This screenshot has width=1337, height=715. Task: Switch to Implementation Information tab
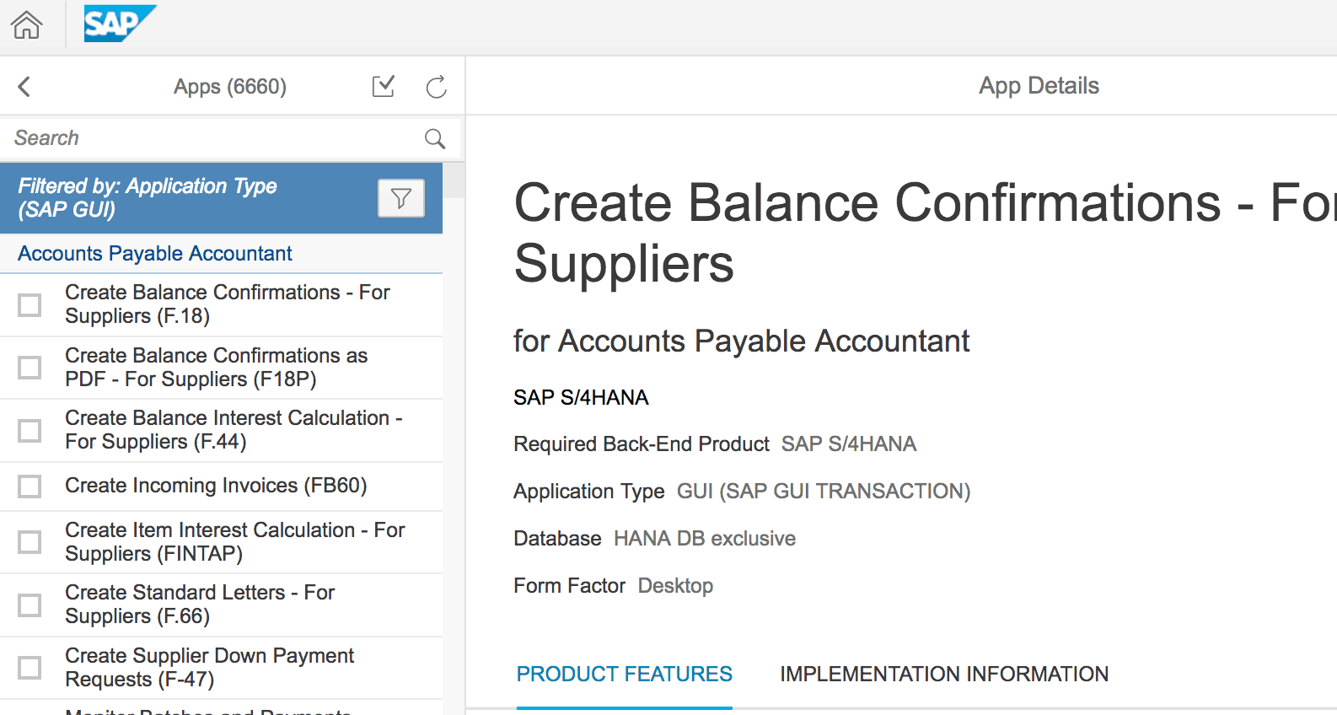coord(944,674)
